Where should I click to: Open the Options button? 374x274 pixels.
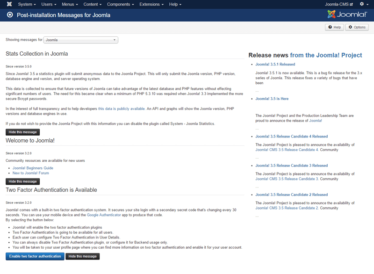357,27
